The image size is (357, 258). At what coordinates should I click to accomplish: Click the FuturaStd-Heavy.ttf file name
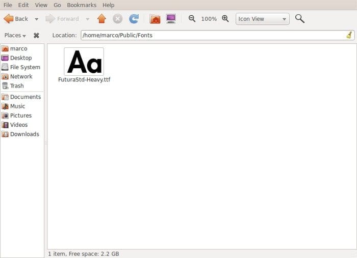(x=84, y=80)
